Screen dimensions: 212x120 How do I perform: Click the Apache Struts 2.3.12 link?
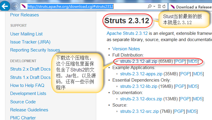click(127, 33)
